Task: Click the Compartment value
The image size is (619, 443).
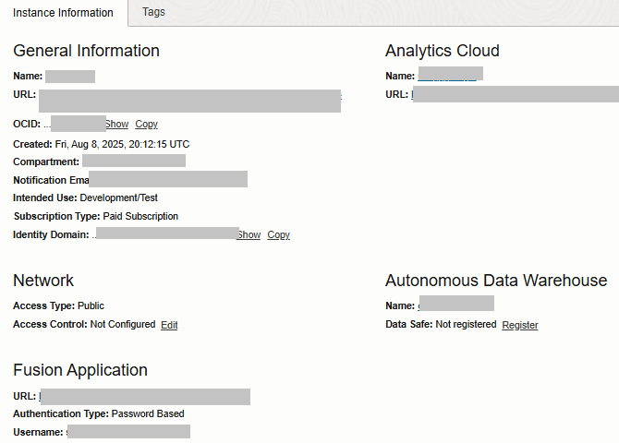Action: coord(134,162)
